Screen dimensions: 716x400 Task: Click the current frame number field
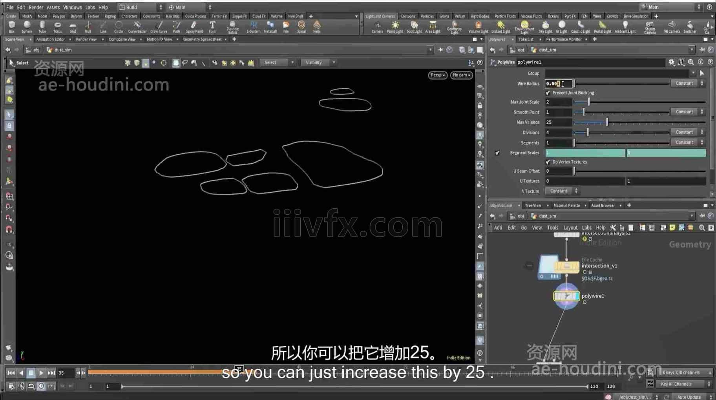[66, 373]
